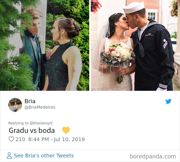Viewport: 180px width, 162px height.
Task: Click the Twitter bird logo
Action: (x=168, y=101)
